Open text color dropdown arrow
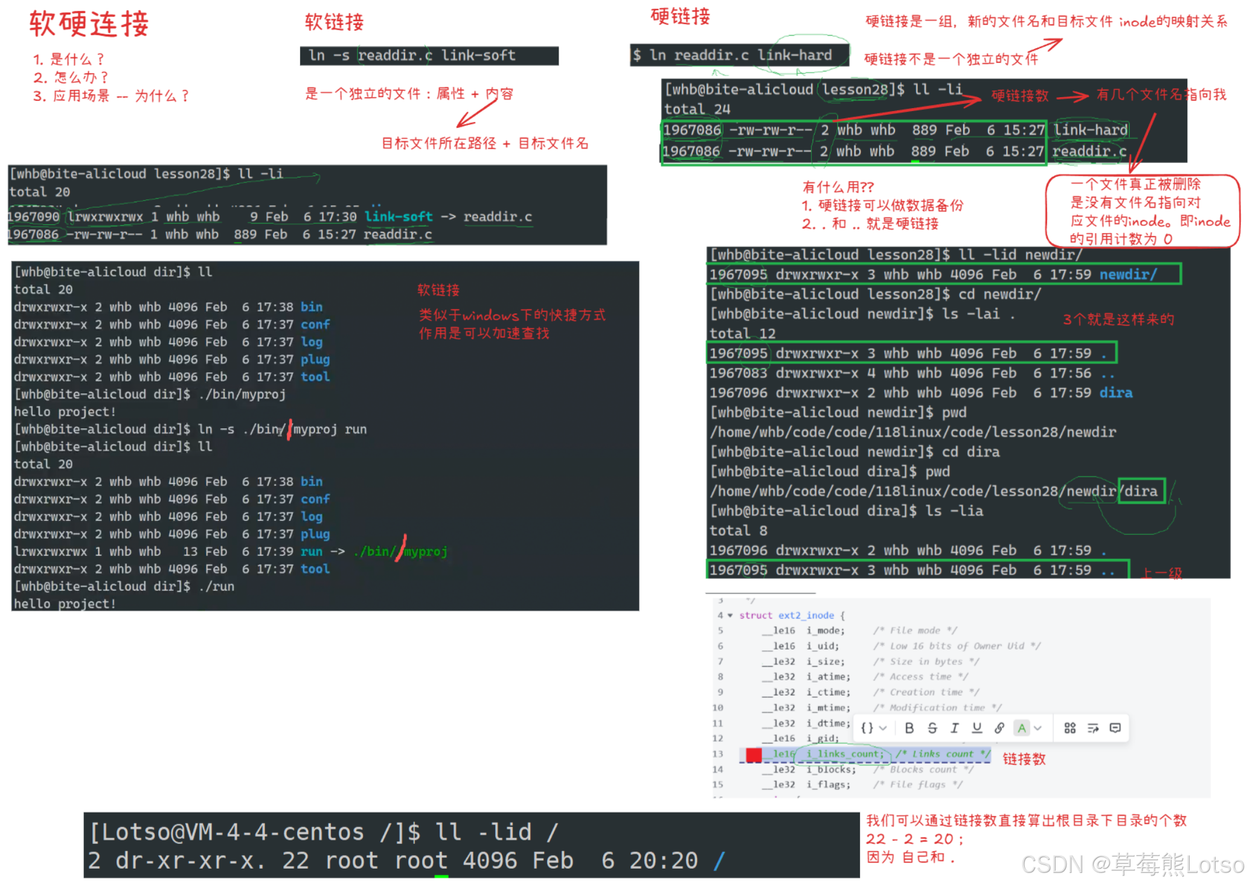This screenshot has height=885, width=1247. click(x=1037, y=728)
